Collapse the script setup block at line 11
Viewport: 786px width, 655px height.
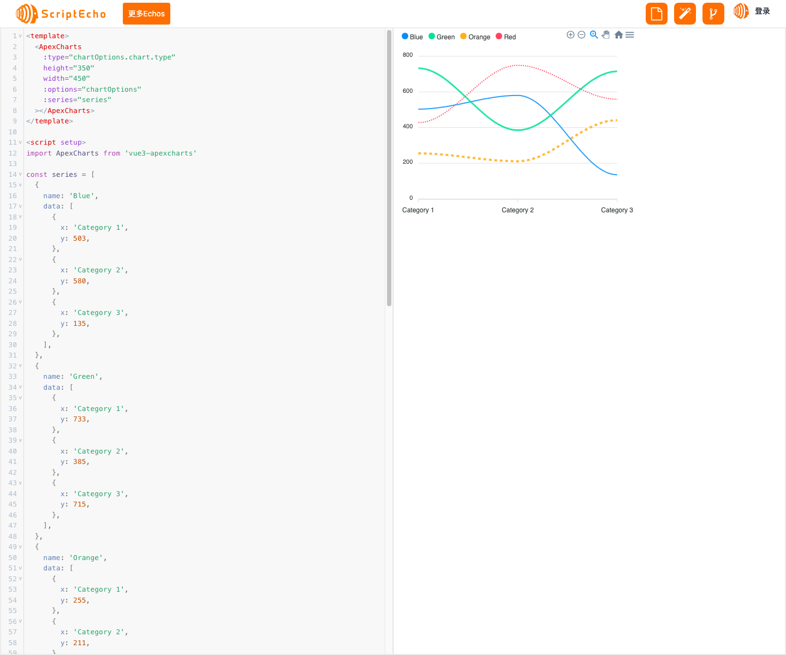(21, 142)
